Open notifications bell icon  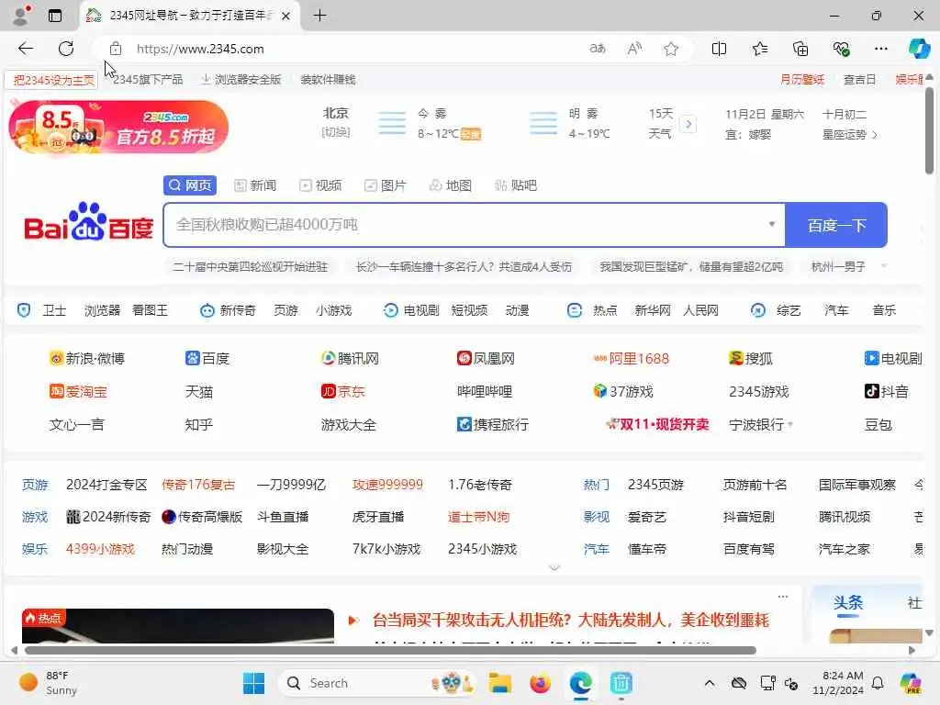click(x=878, y=683)
